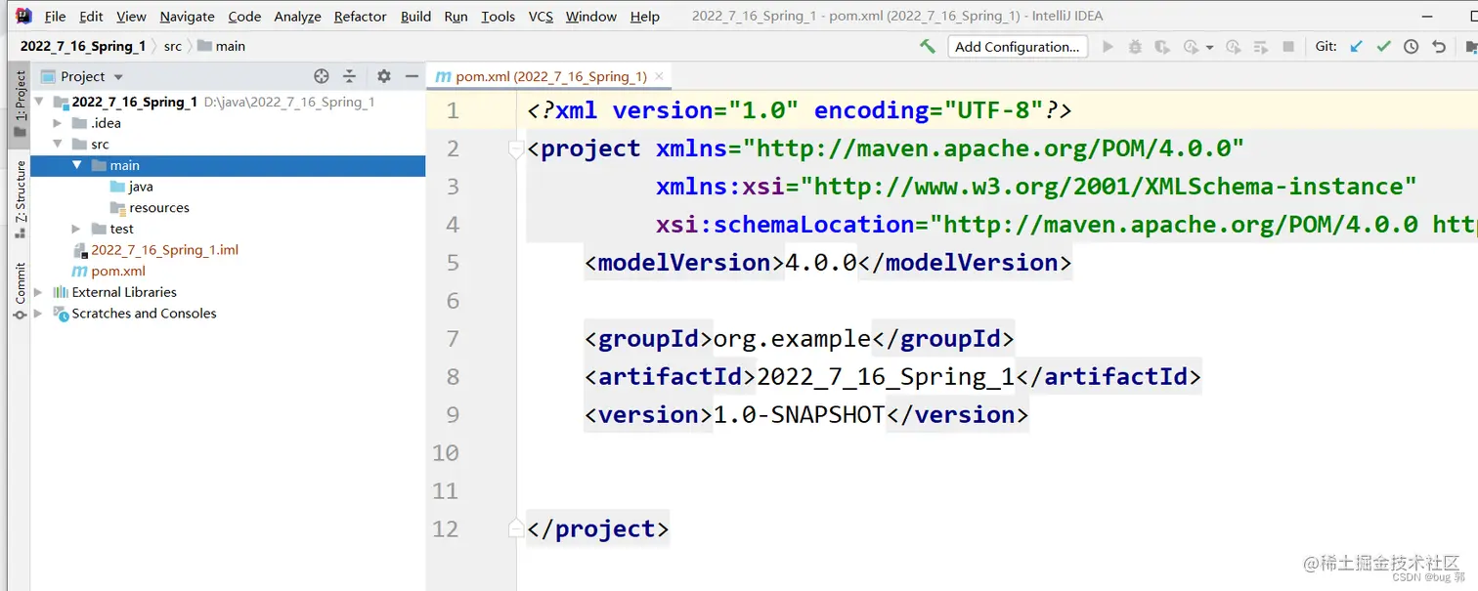Collapse the src folder arrow
The width and height of the screenshot is (1478, 591).
[x=57, y=144]
